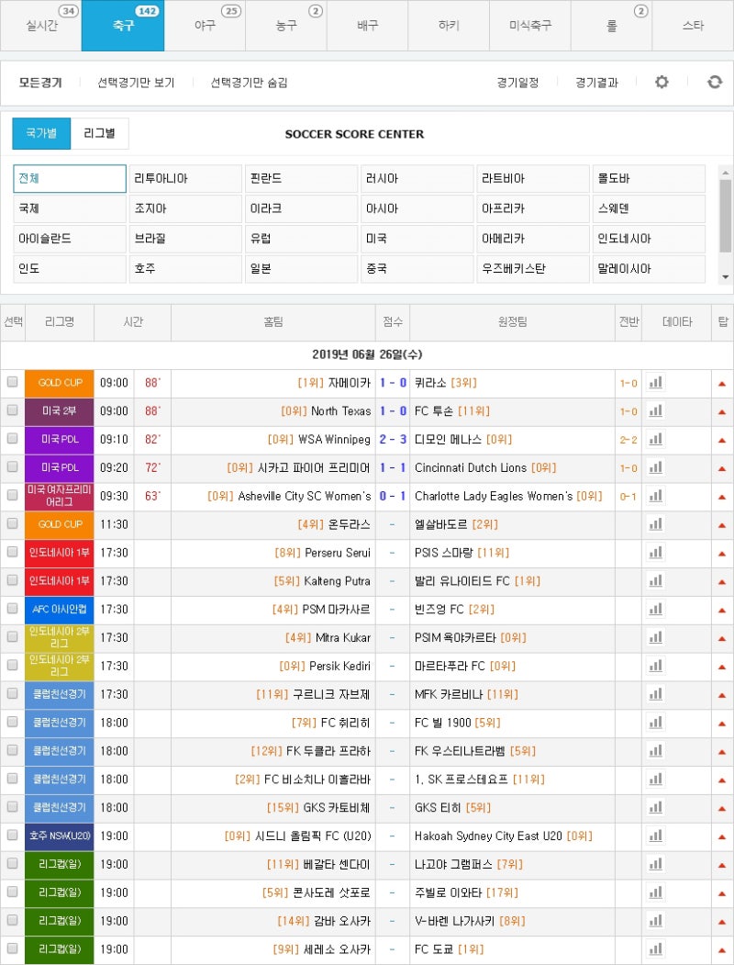734x965 pixels.
Task: Select the 리그별 league view tab
Action: pos(100,133)
